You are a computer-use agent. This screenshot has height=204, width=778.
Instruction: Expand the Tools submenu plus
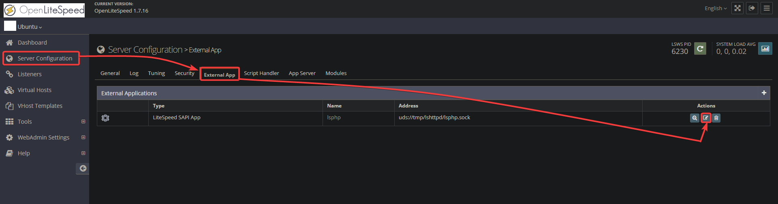tap(83, 122)
